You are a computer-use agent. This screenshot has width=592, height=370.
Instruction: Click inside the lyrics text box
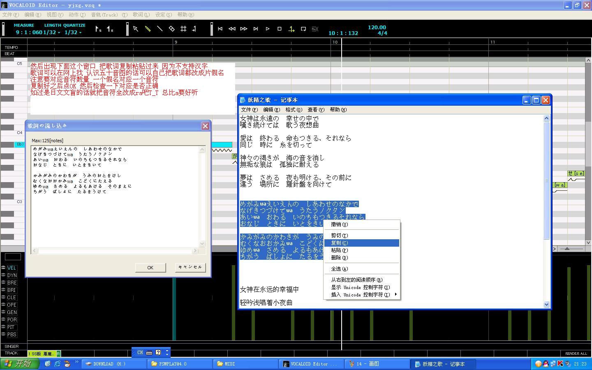pos(115,197)
